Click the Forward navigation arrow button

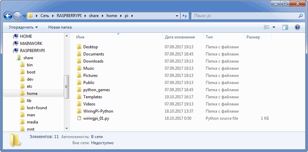pyautogui.click(x=17, y=16)
